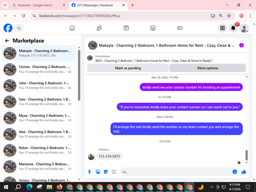The image size is (256, 192).
Task: Open Facebook home via logo
Action: 8,28
